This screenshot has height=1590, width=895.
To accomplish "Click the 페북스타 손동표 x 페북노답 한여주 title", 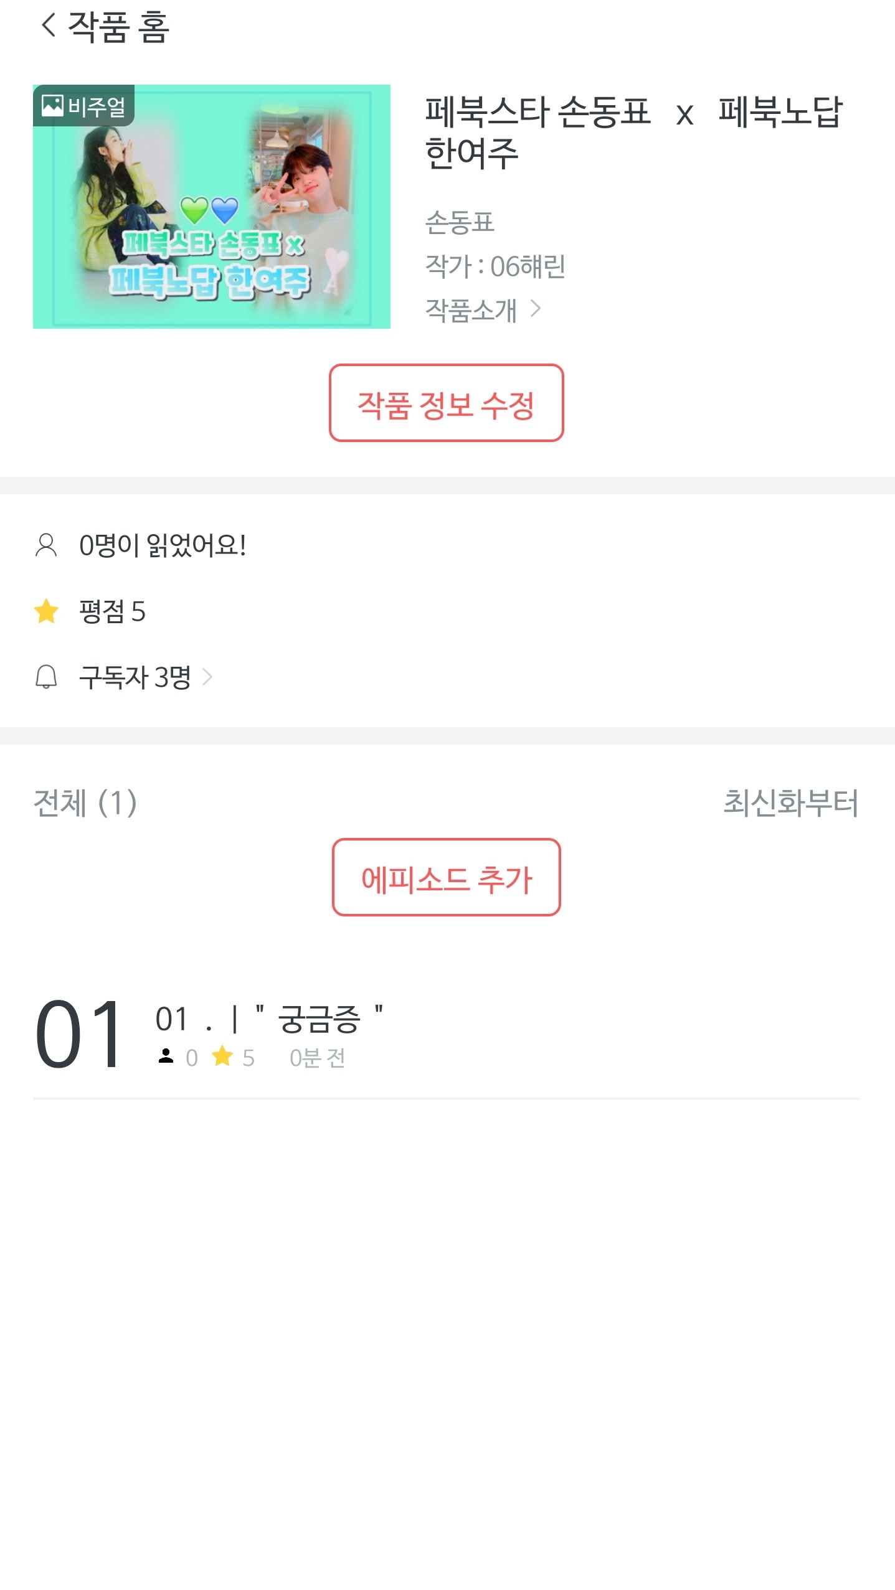I will pyautogui.click(x=633, y=133).
